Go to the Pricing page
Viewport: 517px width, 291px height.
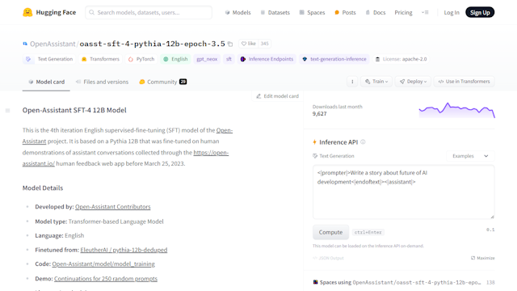(x=403, y=13)
